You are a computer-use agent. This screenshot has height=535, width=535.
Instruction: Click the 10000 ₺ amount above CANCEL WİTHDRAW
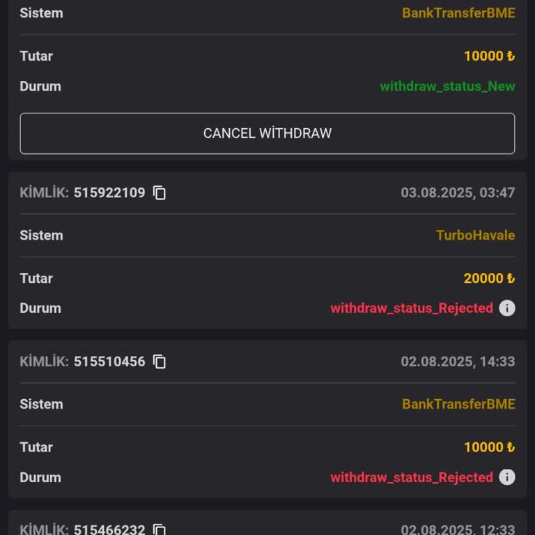[489, 56]
